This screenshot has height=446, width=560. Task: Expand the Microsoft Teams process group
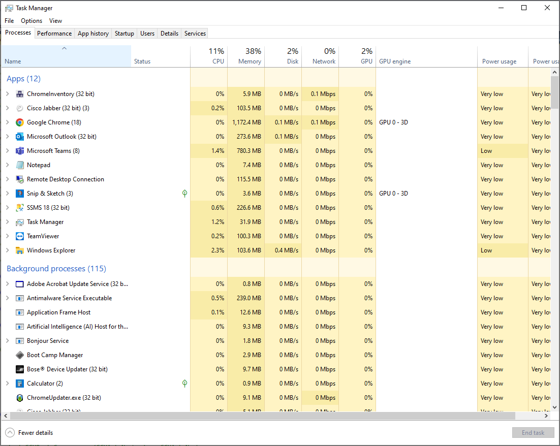8,151
